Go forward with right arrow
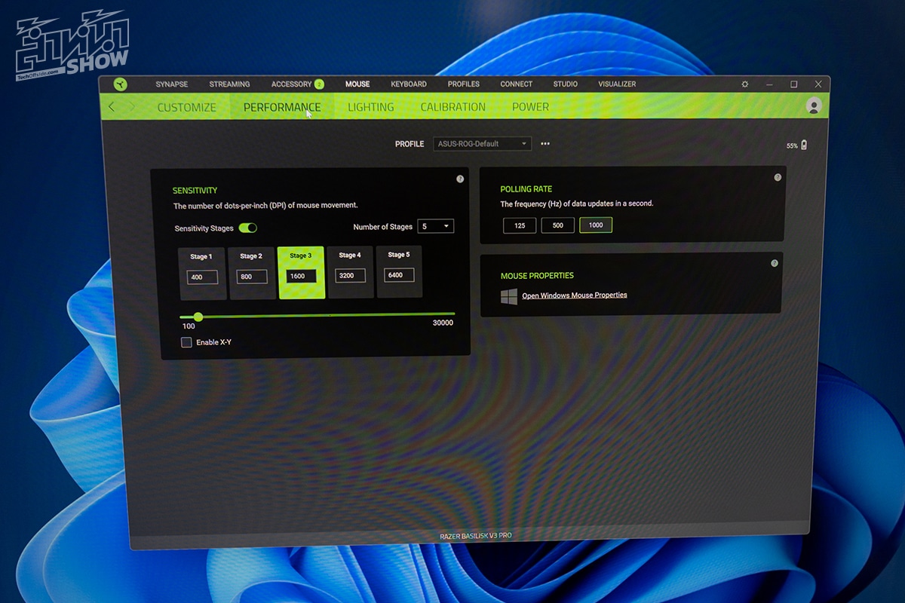The image size is (905, 603). pos(133,107)
